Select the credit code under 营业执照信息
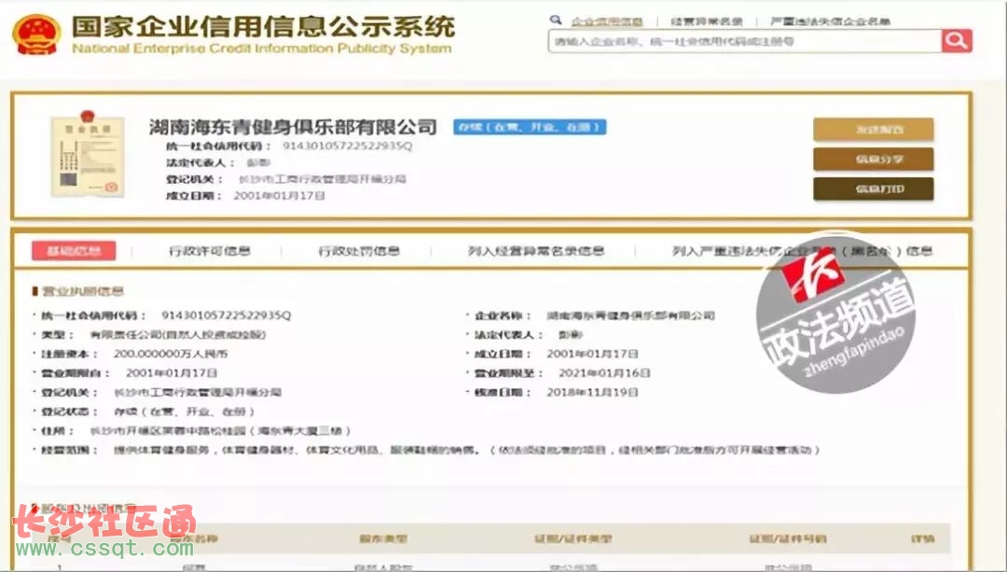 226,314
